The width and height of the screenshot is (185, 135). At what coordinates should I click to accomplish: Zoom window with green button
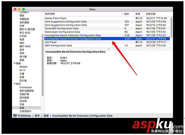24,9
